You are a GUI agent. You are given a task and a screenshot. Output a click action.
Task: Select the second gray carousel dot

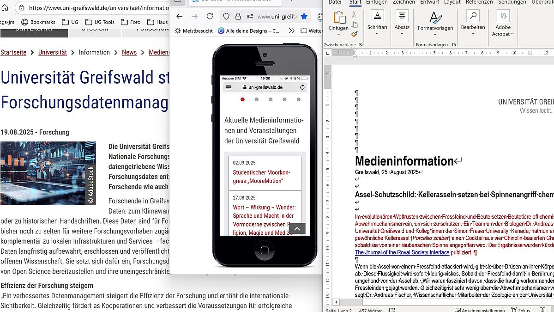pos(257,99)
